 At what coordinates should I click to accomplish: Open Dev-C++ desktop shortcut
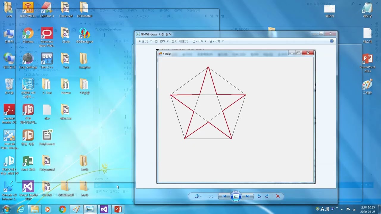tap(47, 61)
